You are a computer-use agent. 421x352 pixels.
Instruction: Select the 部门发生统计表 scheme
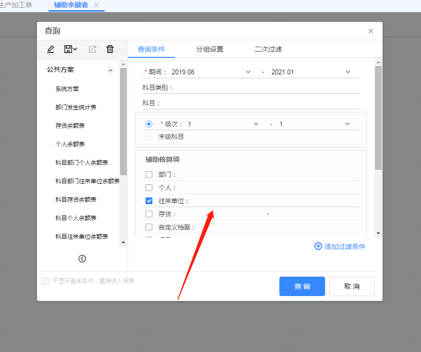[x=76, y=107]
